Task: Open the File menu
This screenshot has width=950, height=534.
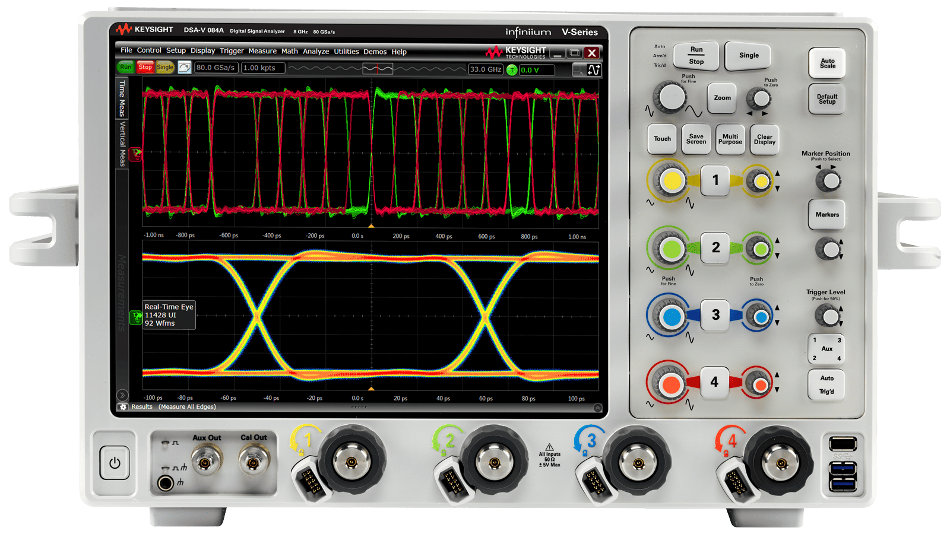Action: coord(126,50)
